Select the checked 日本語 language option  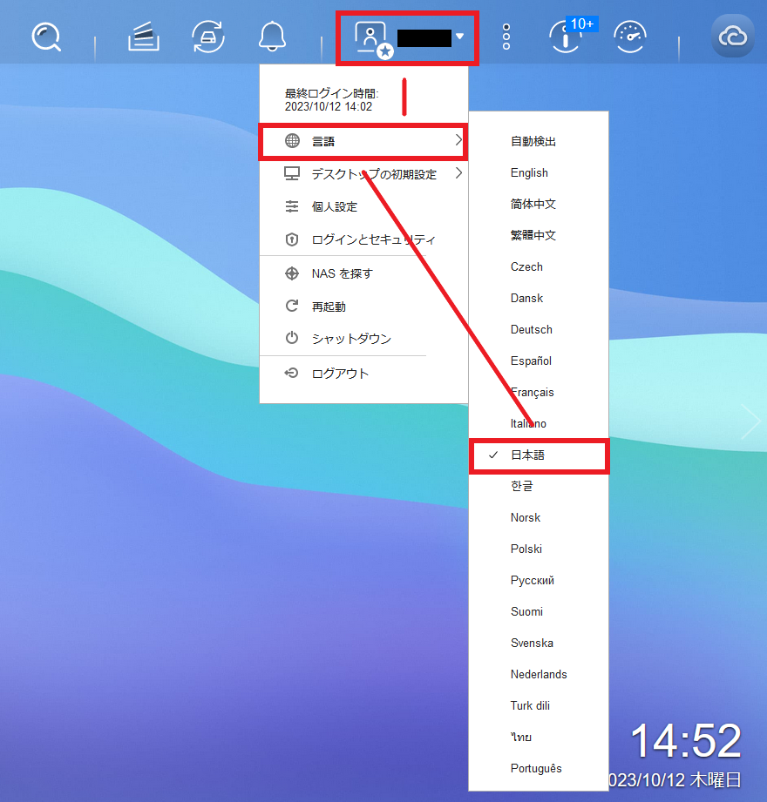[539, 455]
